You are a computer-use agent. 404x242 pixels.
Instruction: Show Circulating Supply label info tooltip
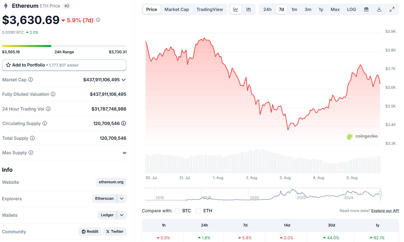point(45,123)
